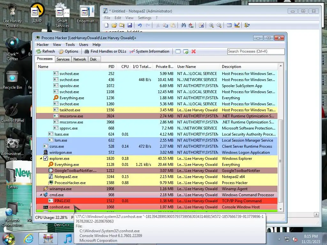Click Zoom Out icon in Notepad2

click(x=219, y=25)
